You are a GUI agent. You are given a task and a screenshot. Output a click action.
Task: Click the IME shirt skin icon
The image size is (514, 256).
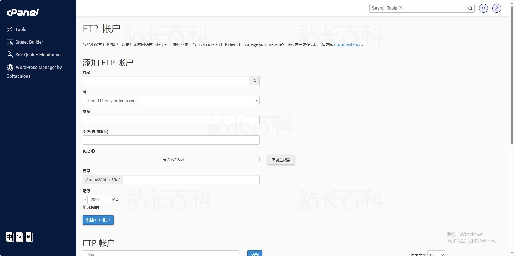click(x=29, y=237)
